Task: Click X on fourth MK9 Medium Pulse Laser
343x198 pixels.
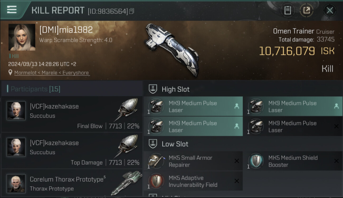Action: pyautogui.click(x=336, y=126)
